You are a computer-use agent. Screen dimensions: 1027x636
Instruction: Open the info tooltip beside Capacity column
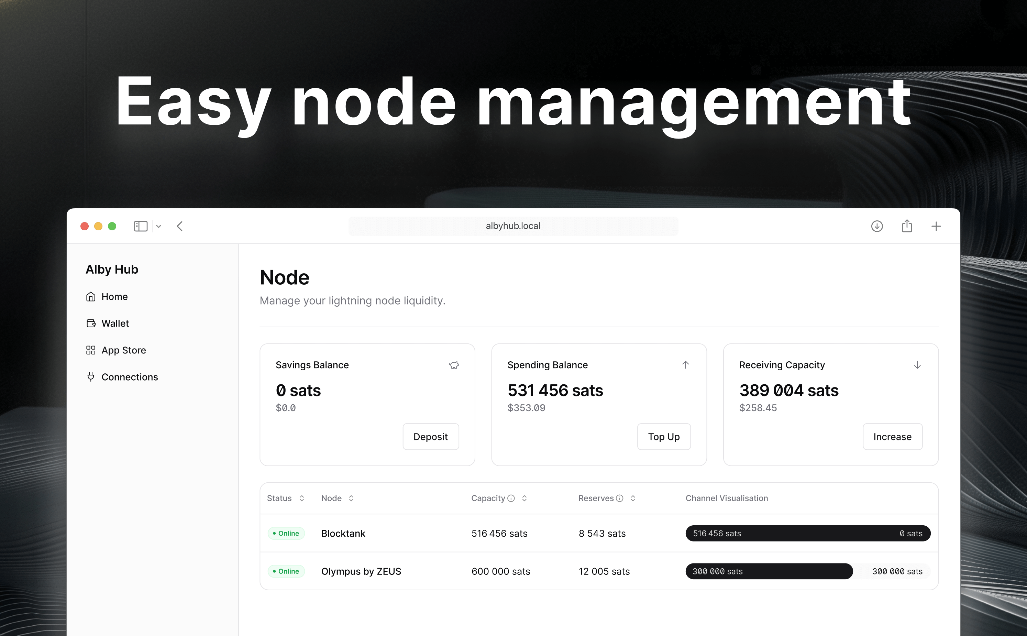point(511,498)
